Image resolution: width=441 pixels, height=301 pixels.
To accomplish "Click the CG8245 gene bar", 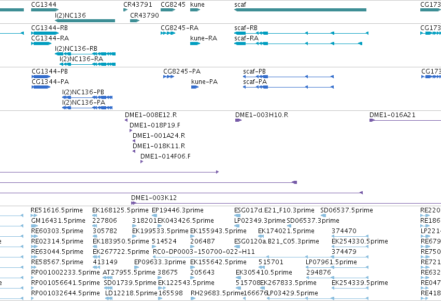I will pyautogui.click(x=168, y=10).
